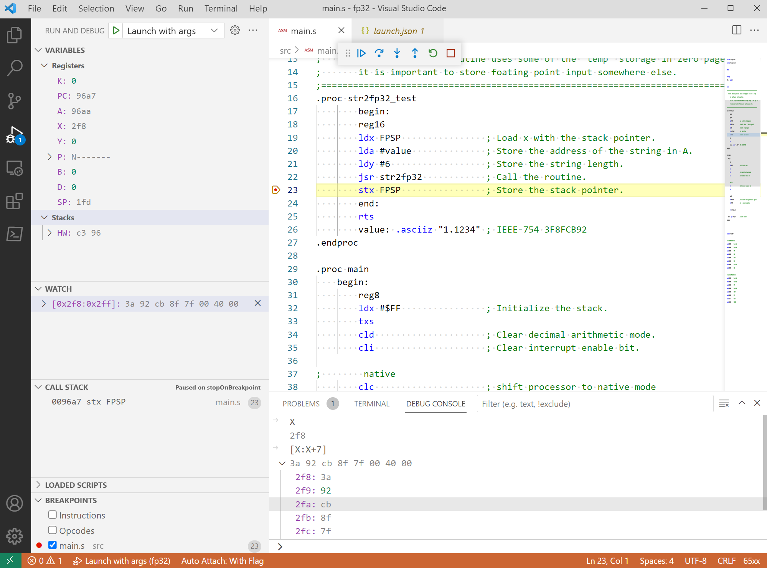This screenshot has width=767, height=568.
Task: Click the Step Out debug icon
Action: (x=415, y=53)
